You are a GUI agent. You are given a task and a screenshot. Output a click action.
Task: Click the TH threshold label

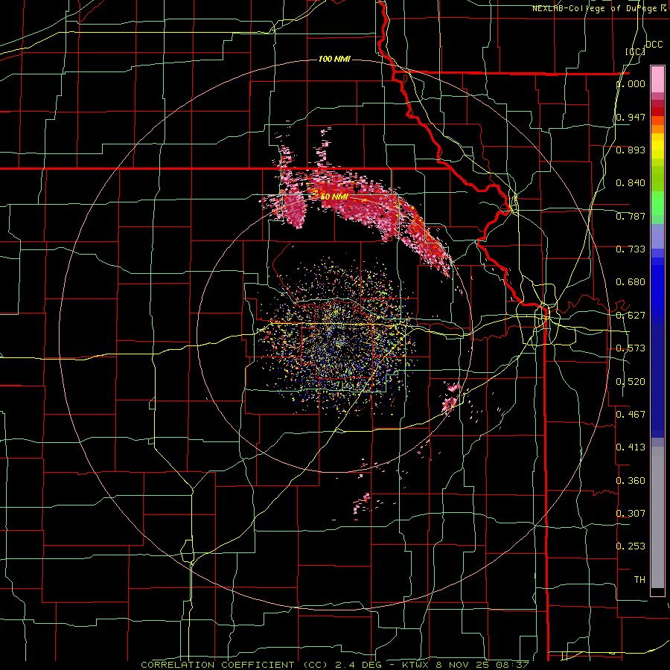(639, 580)
